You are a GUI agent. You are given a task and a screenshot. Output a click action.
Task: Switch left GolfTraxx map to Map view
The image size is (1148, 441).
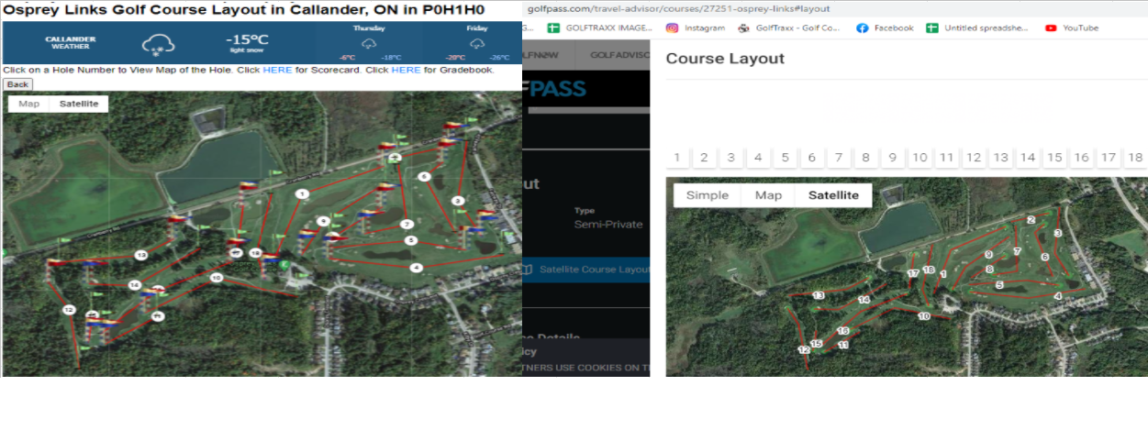[x=29, y=104]
